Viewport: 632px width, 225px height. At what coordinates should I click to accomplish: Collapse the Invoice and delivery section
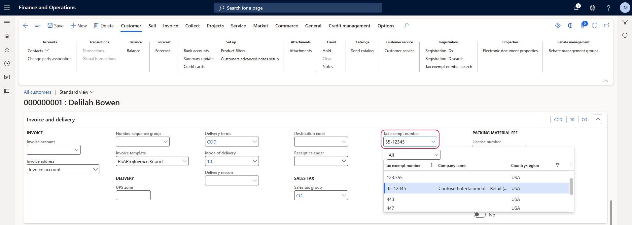coord(598,119)
